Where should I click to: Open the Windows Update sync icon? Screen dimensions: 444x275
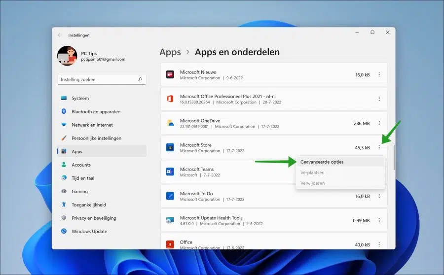coord(64,231)
